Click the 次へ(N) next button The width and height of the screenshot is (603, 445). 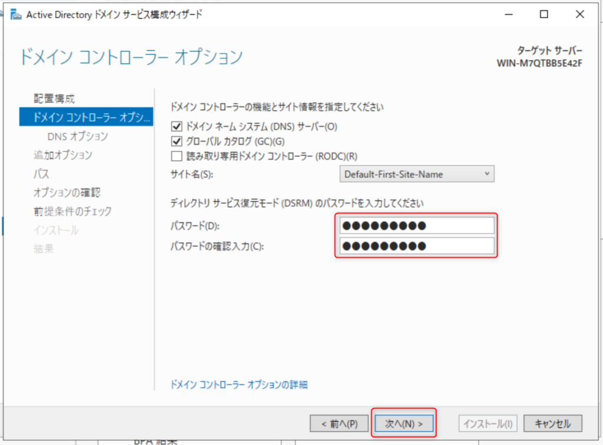pos(404,423)
